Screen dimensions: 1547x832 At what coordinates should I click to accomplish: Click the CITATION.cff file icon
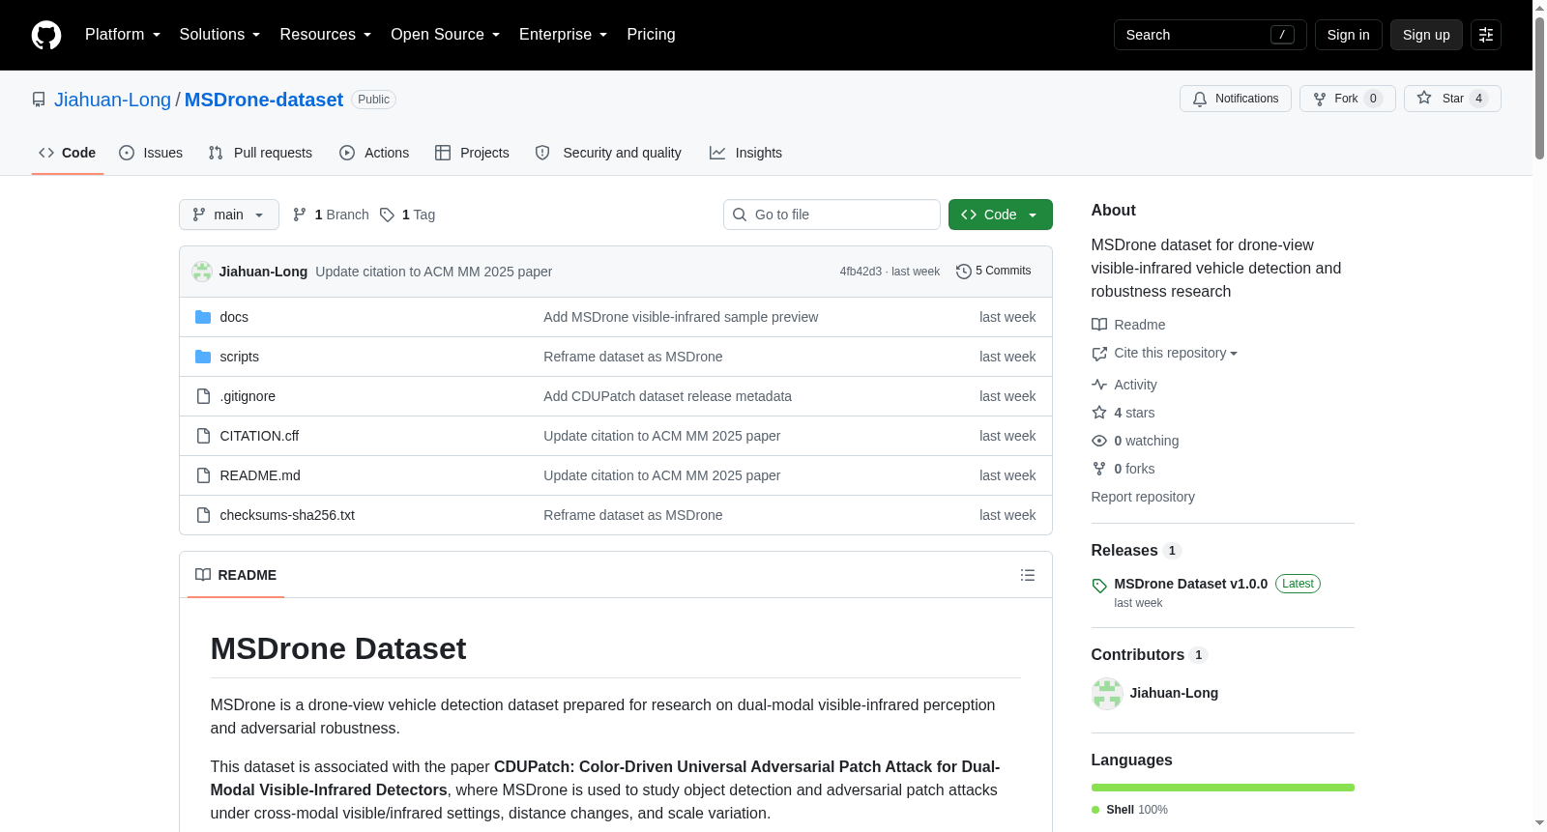click(203, 436)
